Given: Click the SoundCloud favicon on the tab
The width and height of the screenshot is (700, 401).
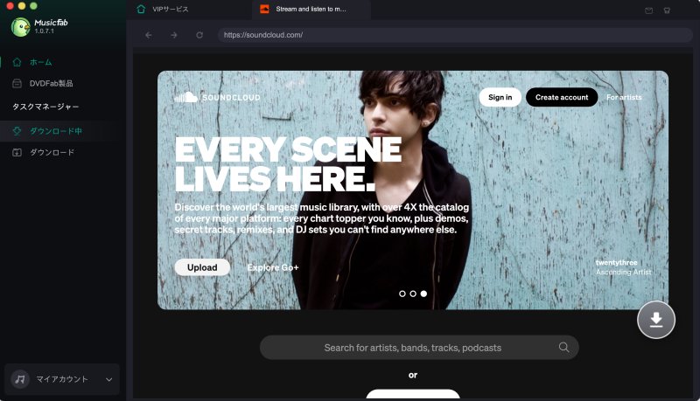Looking at the screenshot, I should [264, 10].
